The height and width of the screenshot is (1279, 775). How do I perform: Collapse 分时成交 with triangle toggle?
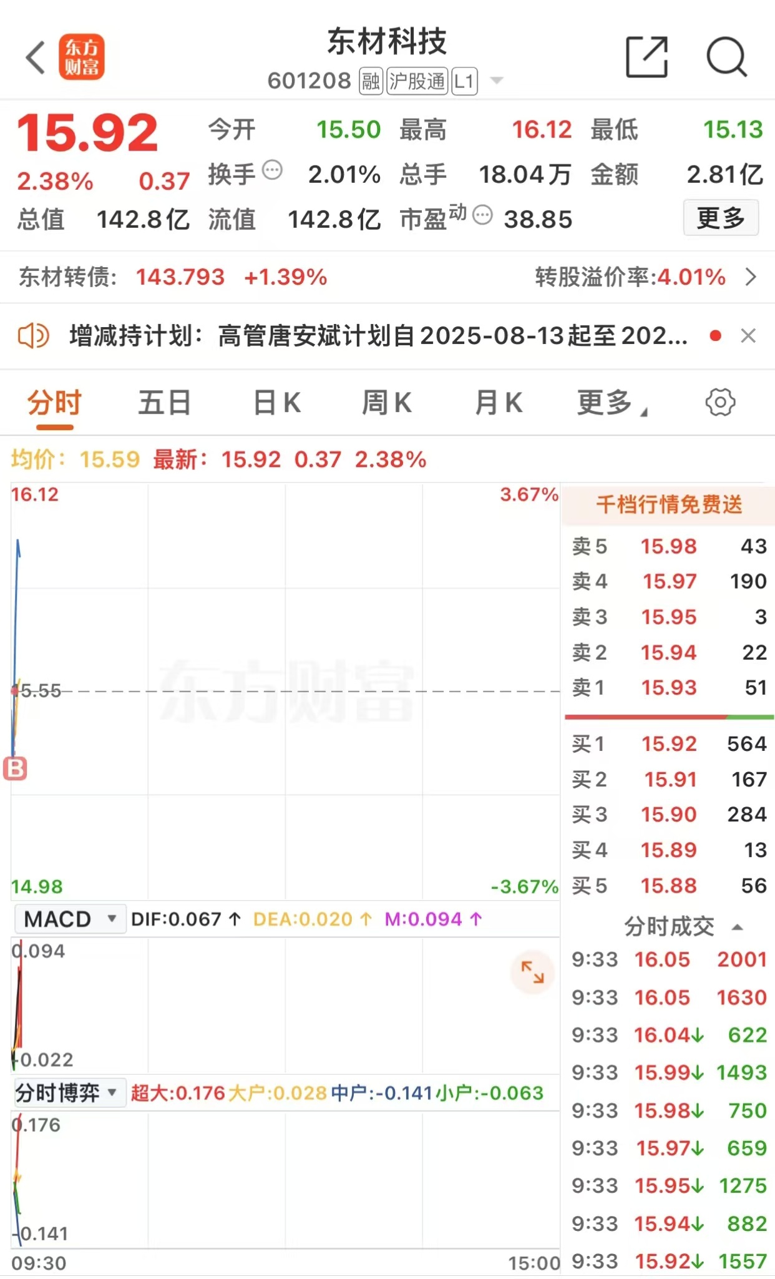pyautogui.click(x=738, y=927)
